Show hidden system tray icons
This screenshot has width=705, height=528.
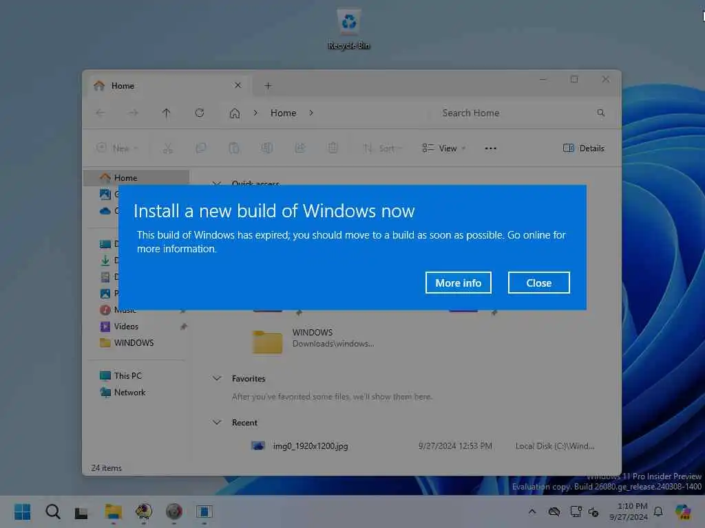(x=532, y=511)
